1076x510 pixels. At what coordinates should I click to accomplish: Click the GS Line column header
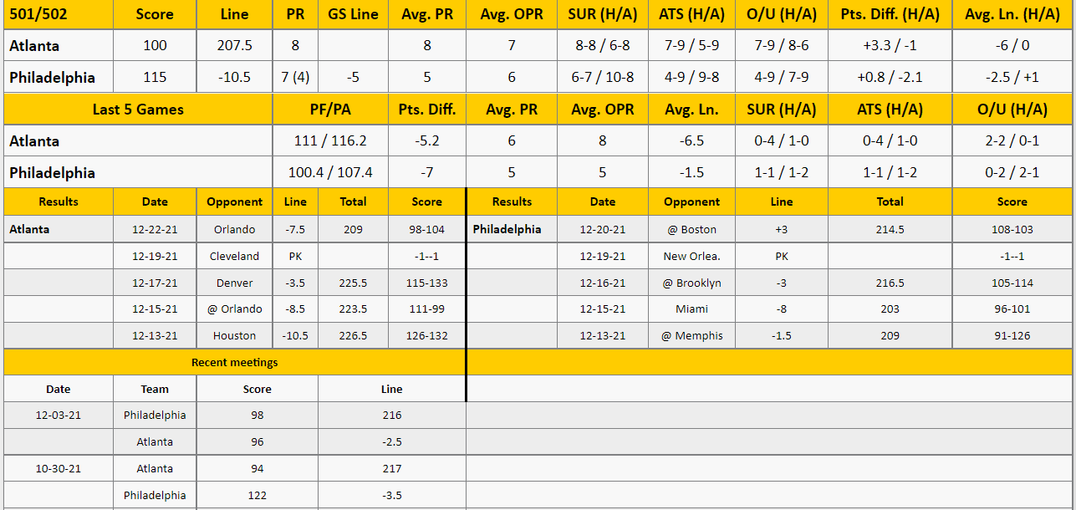tap(353, 14)
